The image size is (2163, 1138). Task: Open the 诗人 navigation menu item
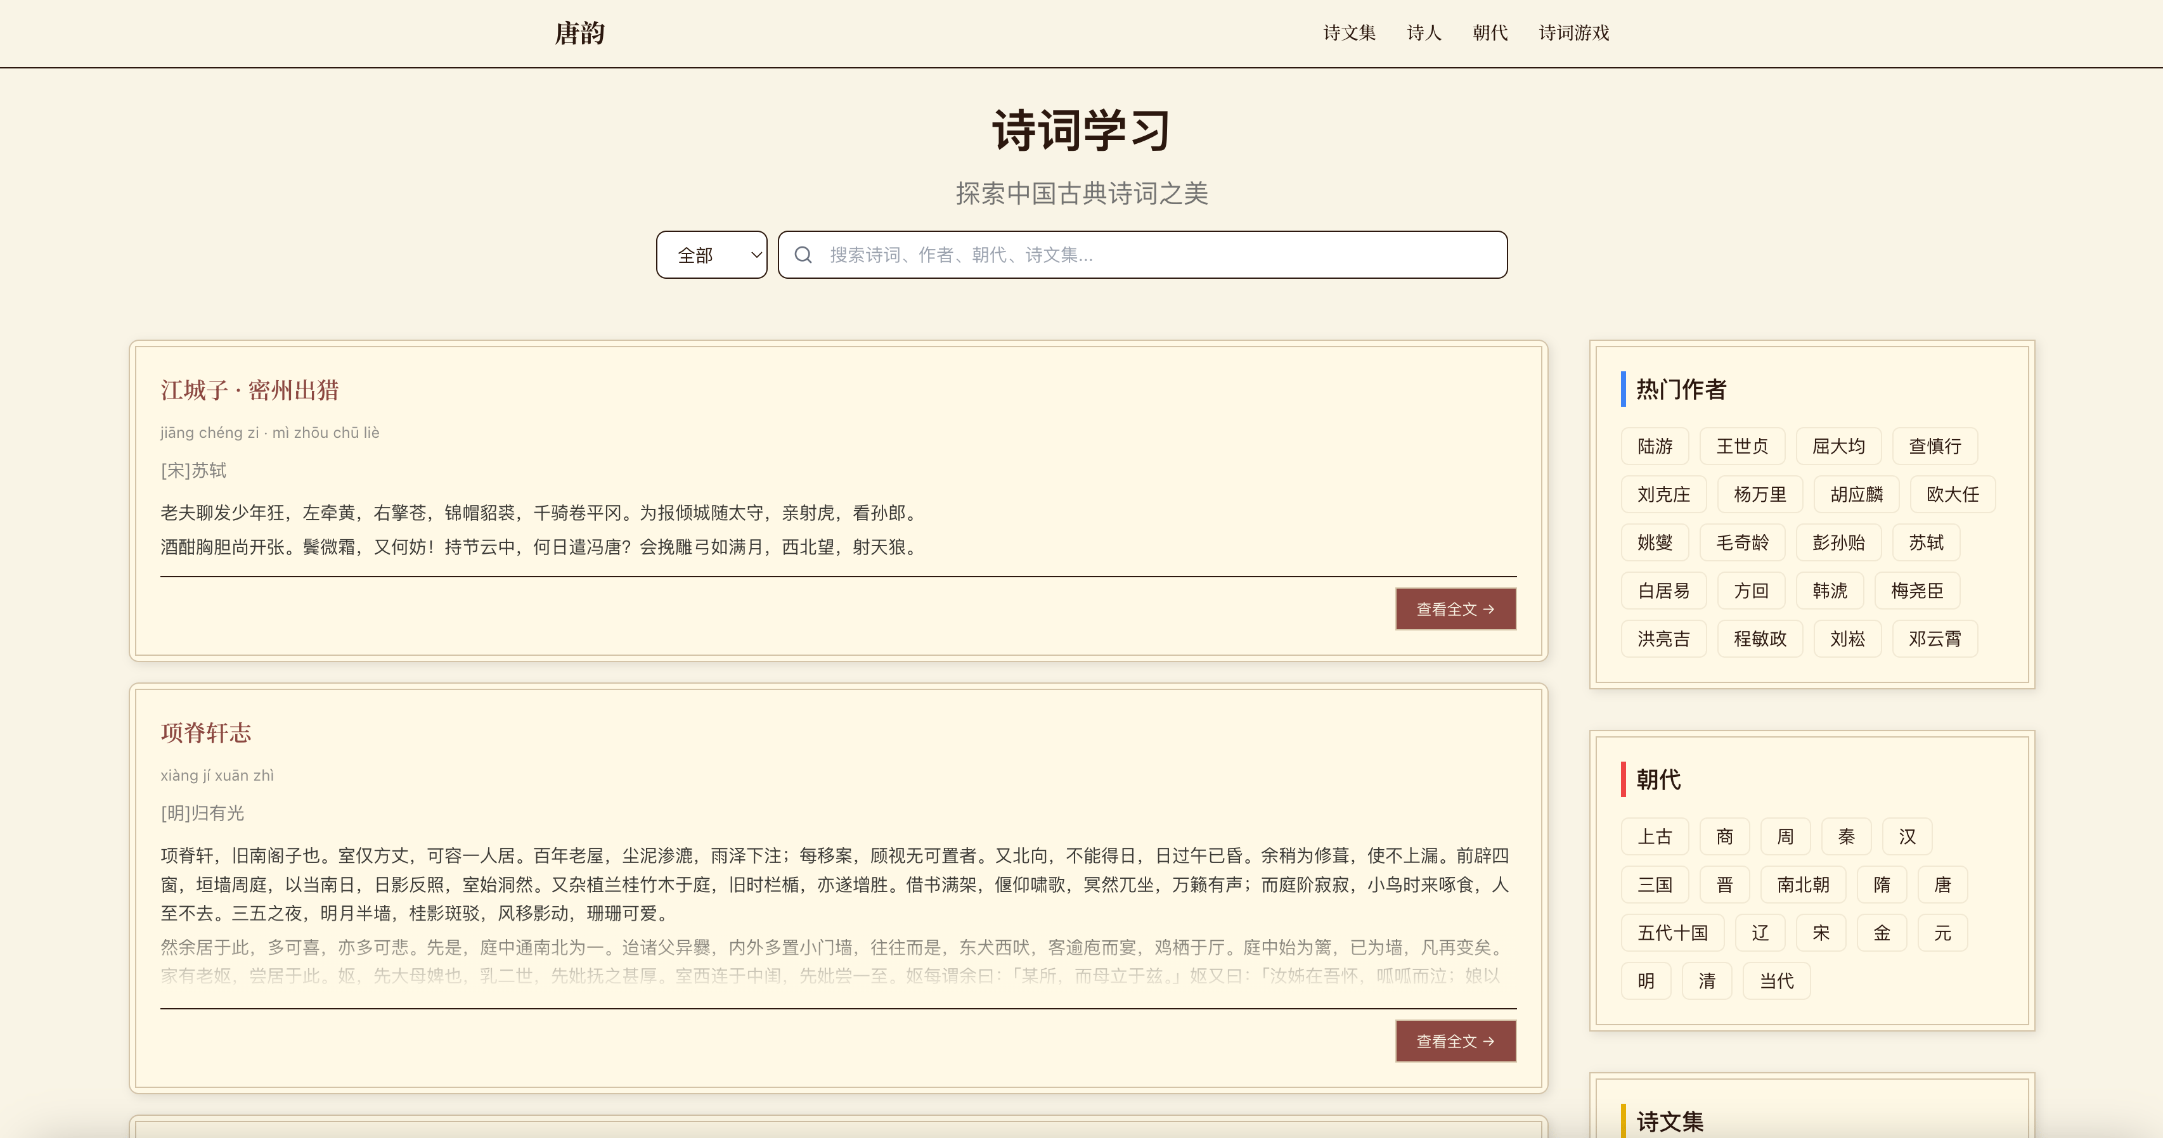click(x=1424, y=33)
